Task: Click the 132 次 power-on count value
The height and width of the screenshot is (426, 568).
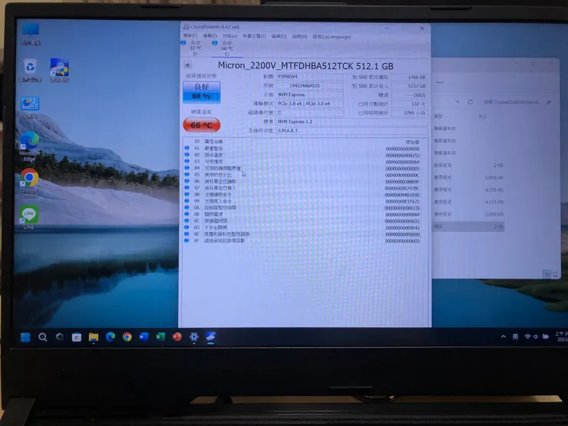Action: click(x=409, y=104)
